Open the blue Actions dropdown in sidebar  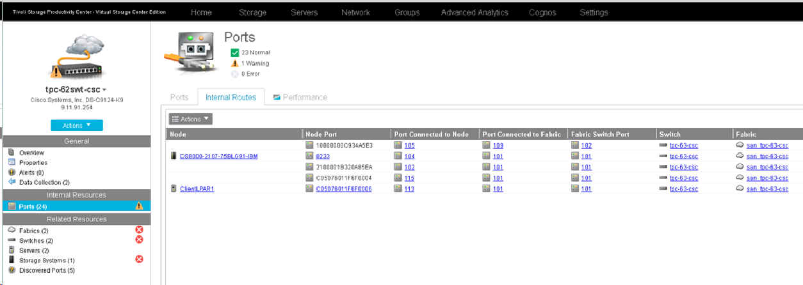pos(77,125)
